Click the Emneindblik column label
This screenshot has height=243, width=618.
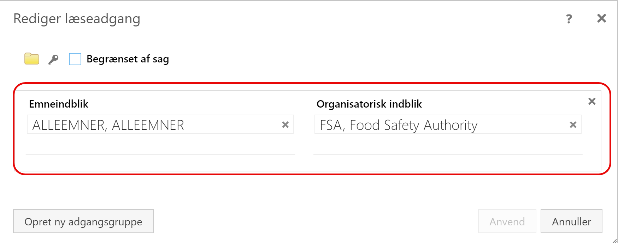pos(59,104)
